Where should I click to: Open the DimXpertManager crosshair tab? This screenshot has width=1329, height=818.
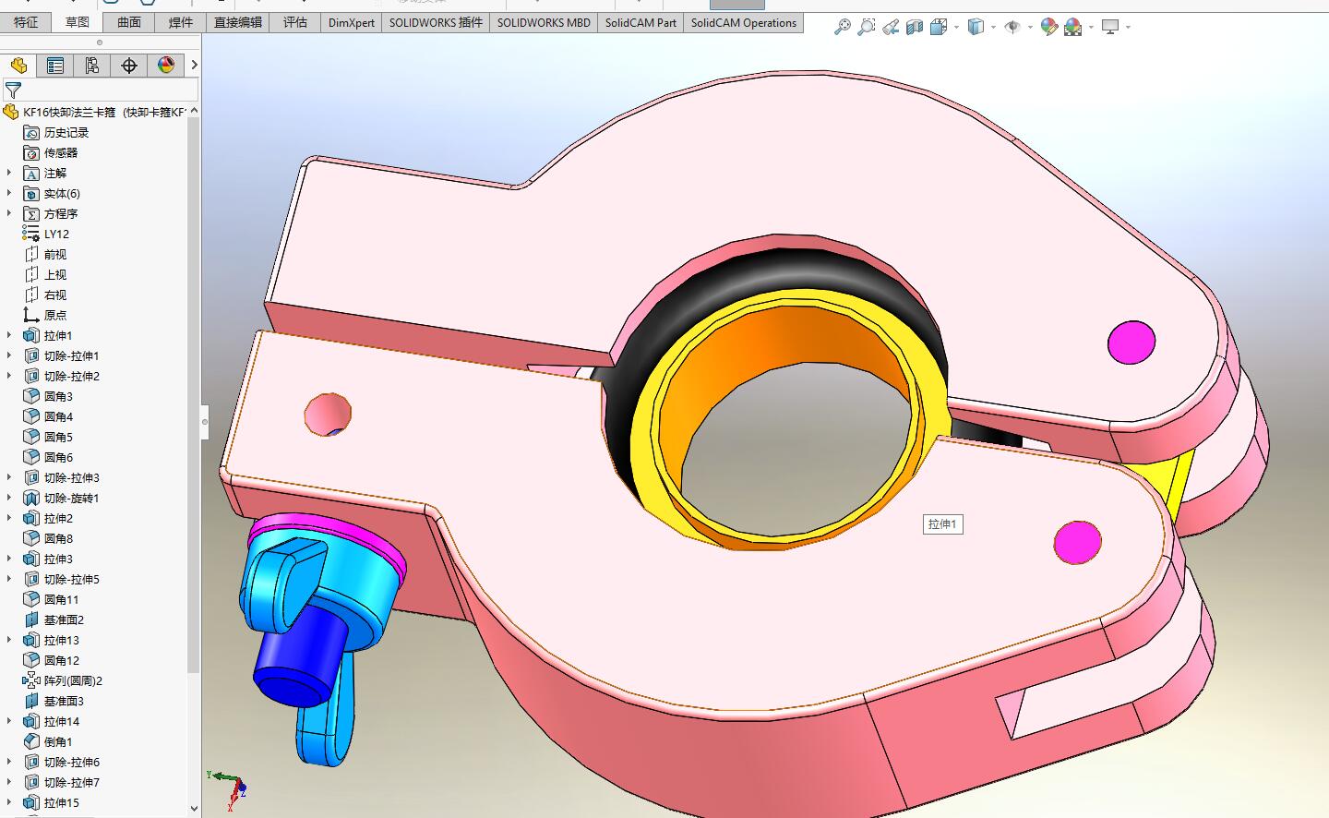tap(129, 65)
